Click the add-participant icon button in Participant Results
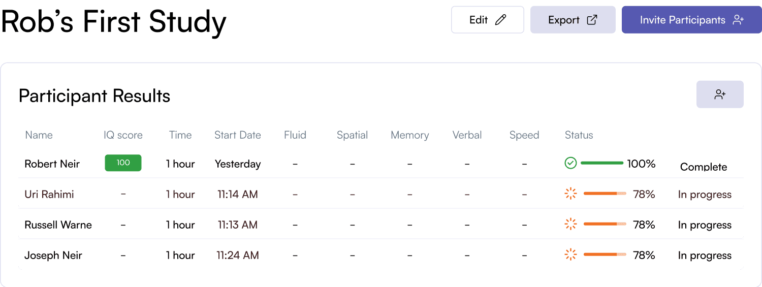Viewport: 762px width, 287px height. point(720,94)
